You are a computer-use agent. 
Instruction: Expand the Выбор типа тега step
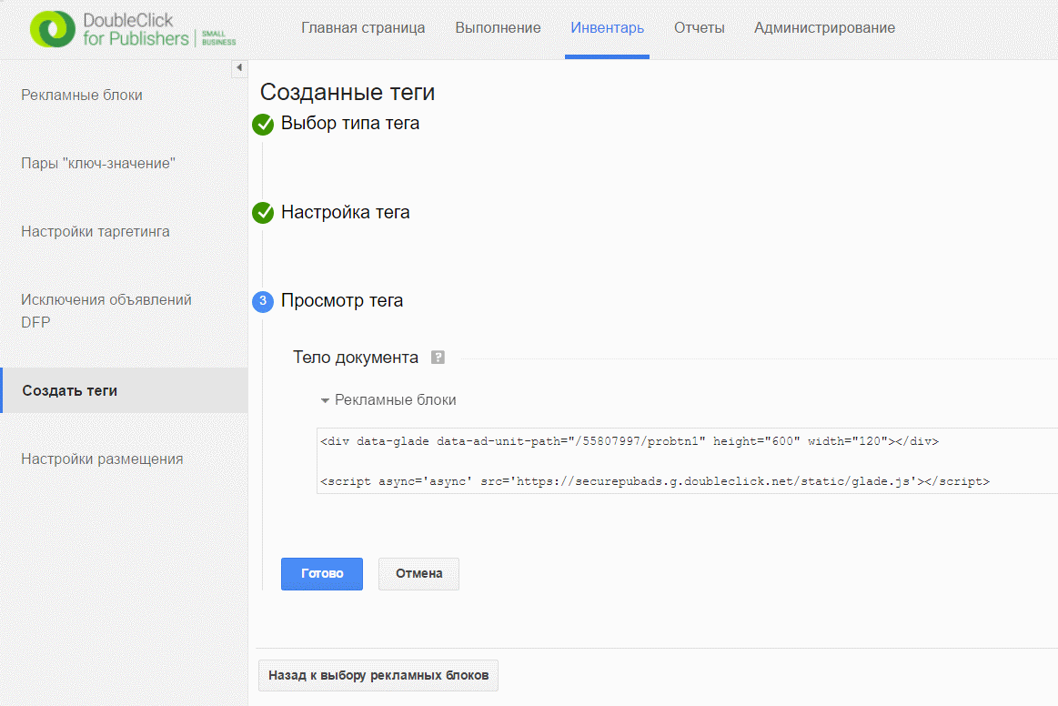[350, 124]
